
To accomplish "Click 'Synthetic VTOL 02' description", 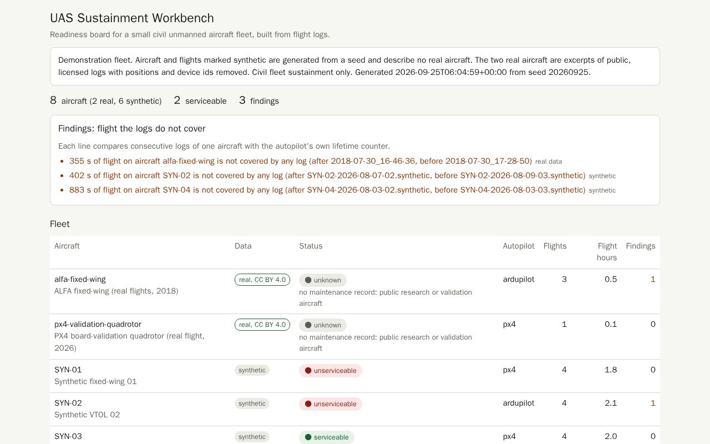I will [87, 415].
